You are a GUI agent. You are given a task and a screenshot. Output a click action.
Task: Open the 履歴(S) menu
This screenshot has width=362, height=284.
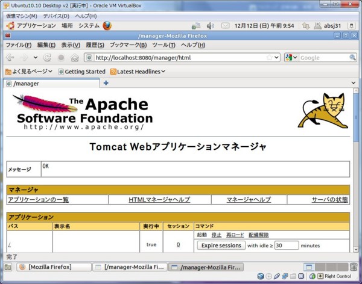(95, 45)
